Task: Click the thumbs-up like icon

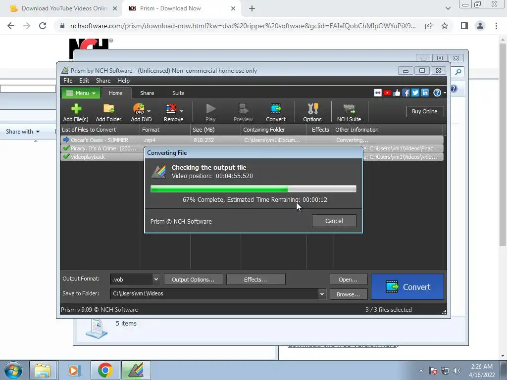Action: point(397,93)
